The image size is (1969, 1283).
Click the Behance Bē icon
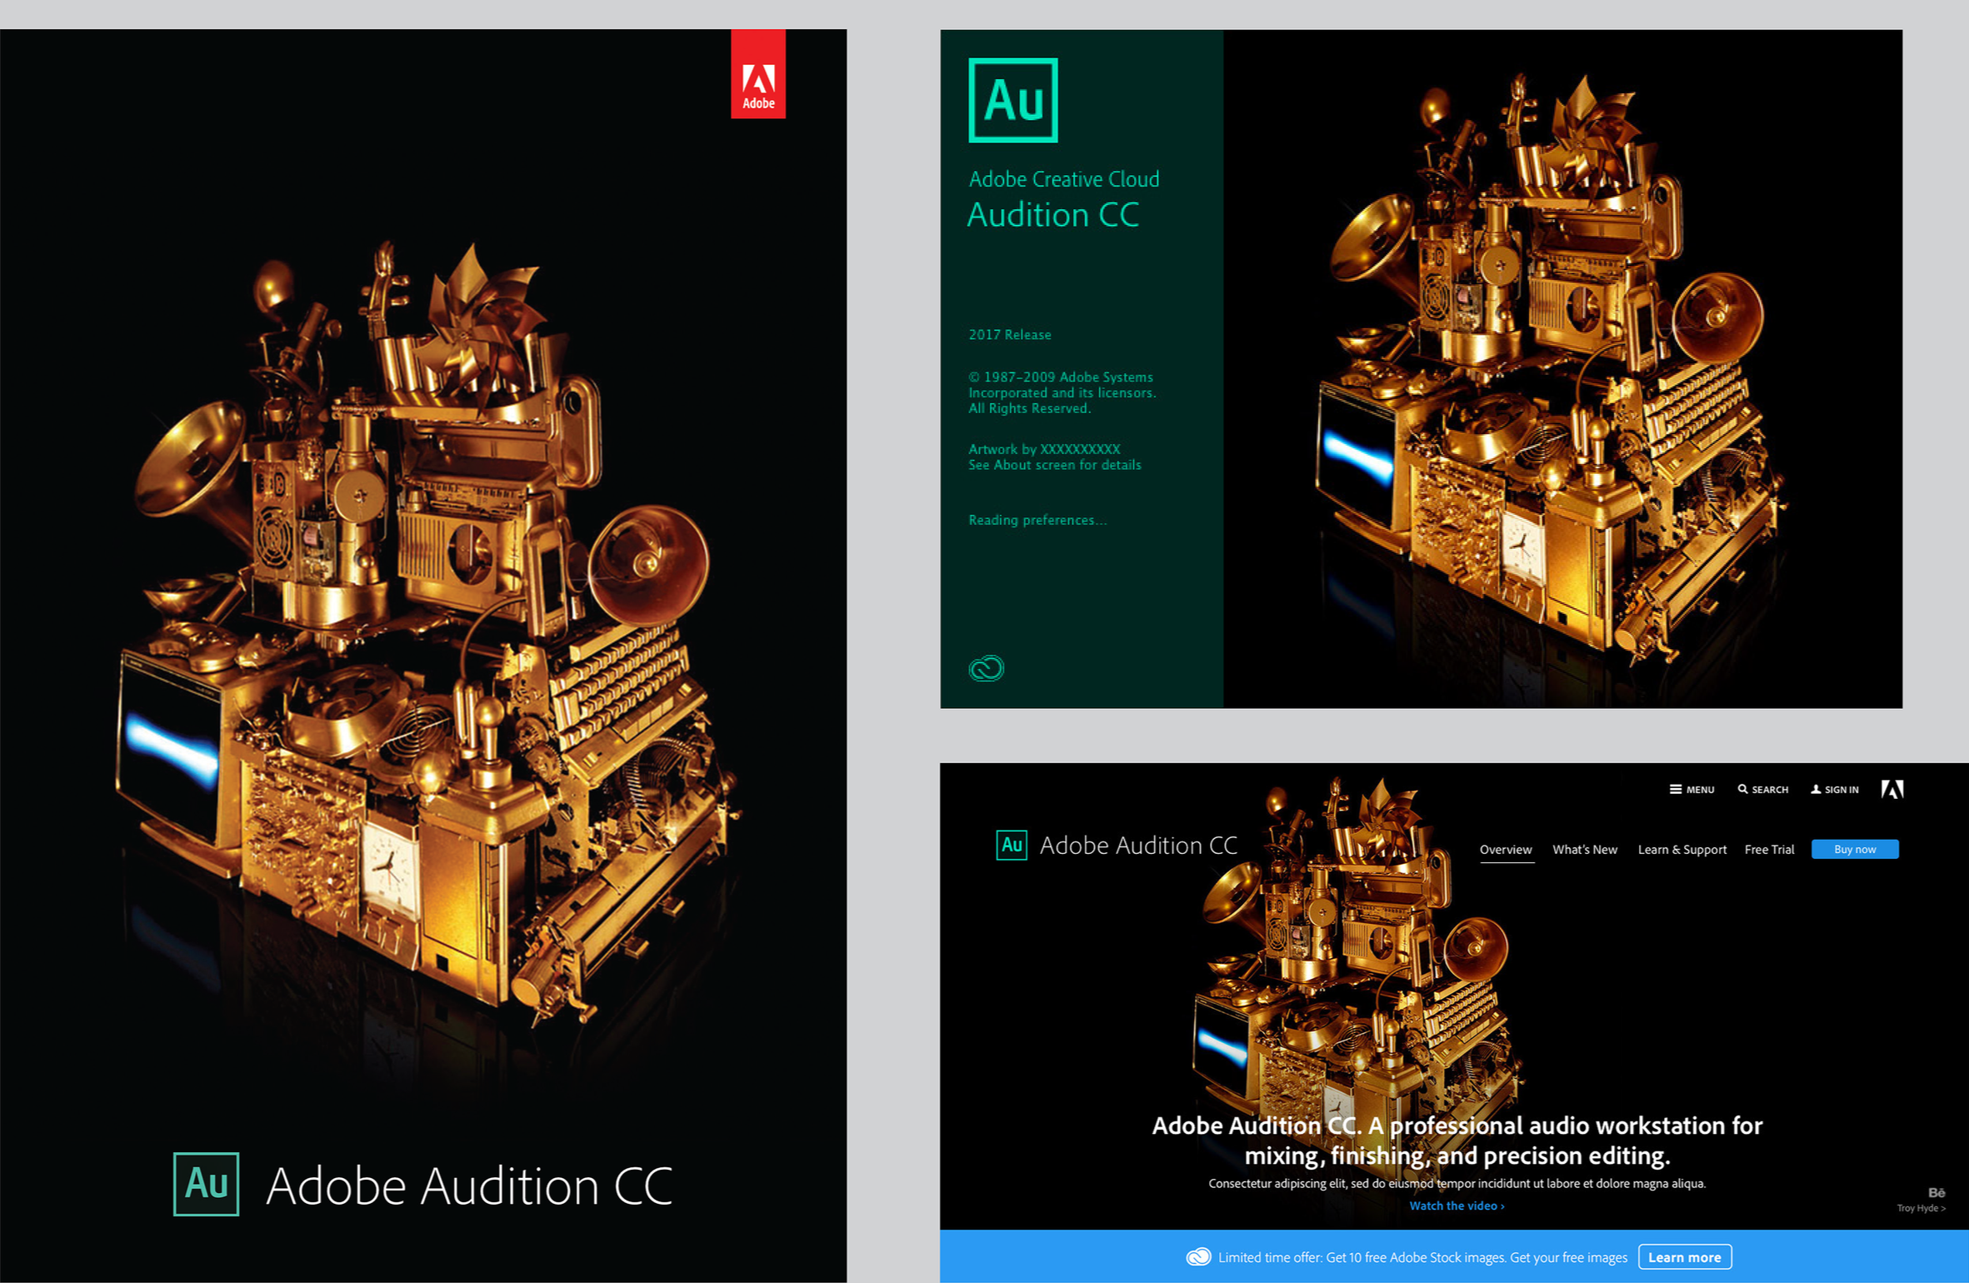click(1937, 1193)
